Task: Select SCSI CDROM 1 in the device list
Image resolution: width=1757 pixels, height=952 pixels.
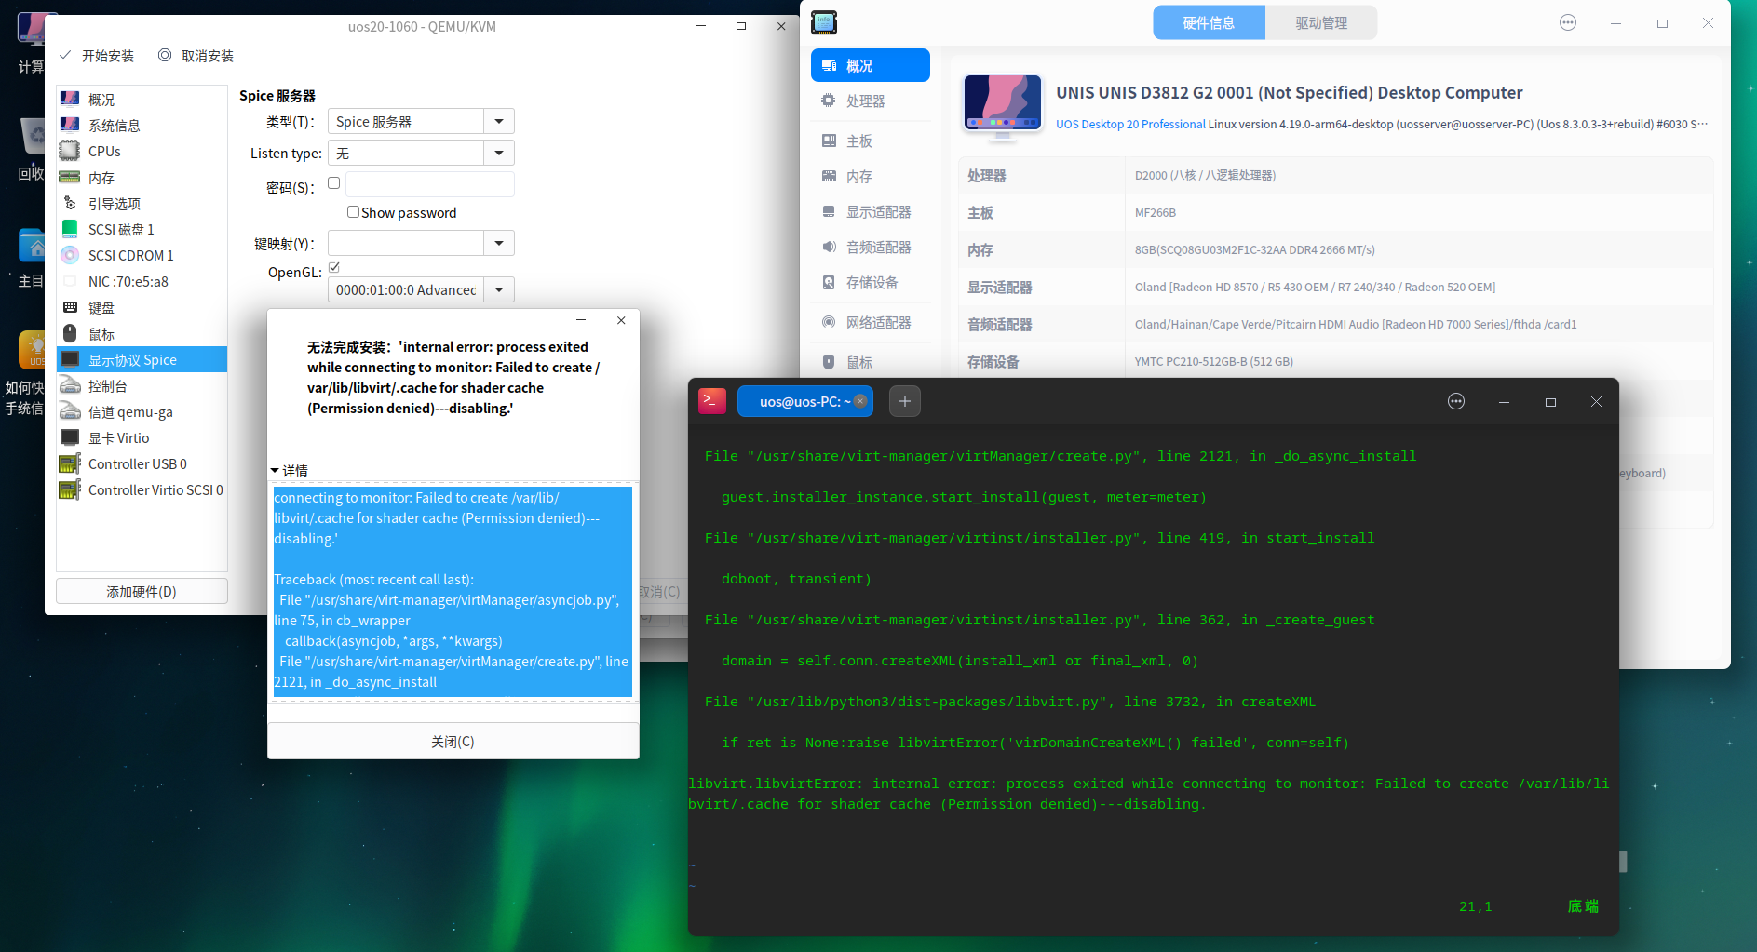Action: point(130,255)
